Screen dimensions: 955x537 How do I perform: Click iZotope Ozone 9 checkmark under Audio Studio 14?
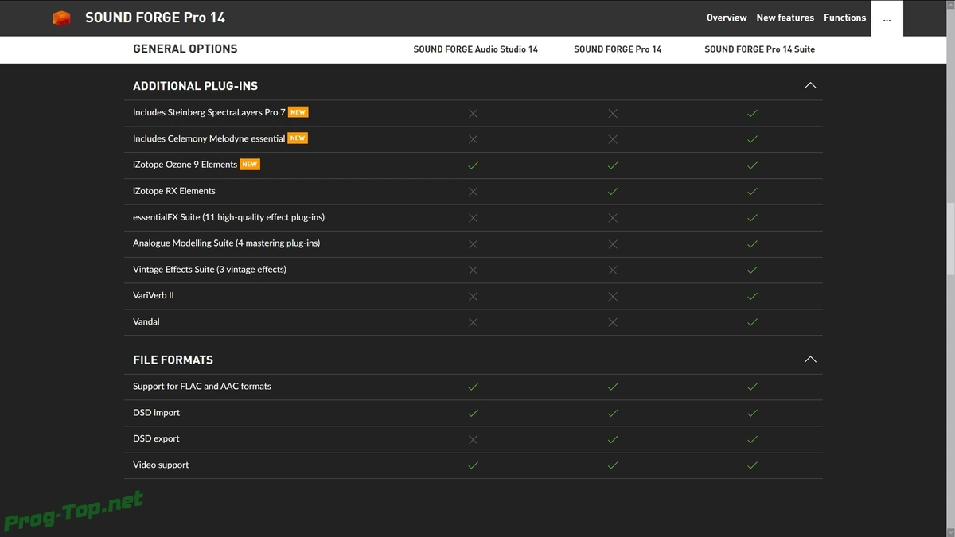coord(473,165)
